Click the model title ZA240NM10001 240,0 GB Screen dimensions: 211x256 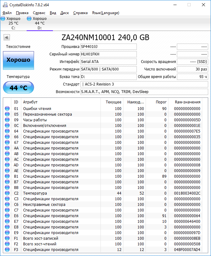(x=105, y=37)
